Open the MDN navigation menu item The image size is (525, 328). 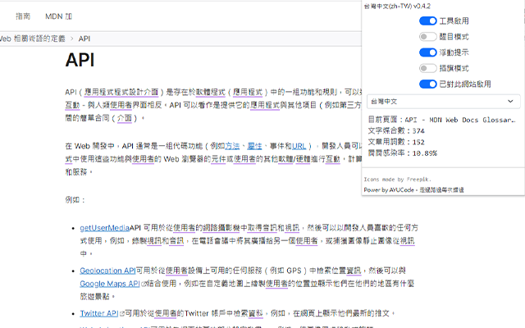tap(58, 16)
